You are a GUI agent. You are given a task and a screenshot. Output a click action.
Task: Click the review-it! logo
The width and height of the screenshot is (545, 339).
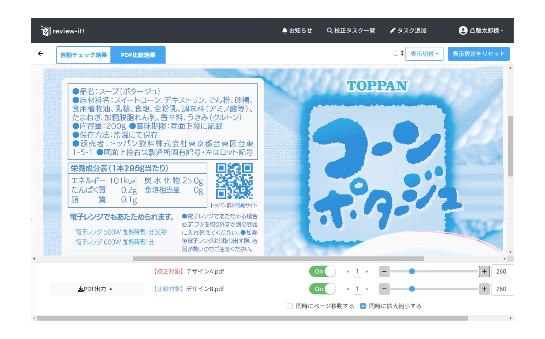(62, 31)
